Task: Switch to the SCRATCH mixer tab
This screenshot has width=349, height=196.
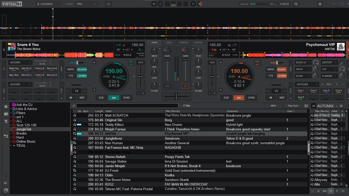Action: tap(184, 43)
